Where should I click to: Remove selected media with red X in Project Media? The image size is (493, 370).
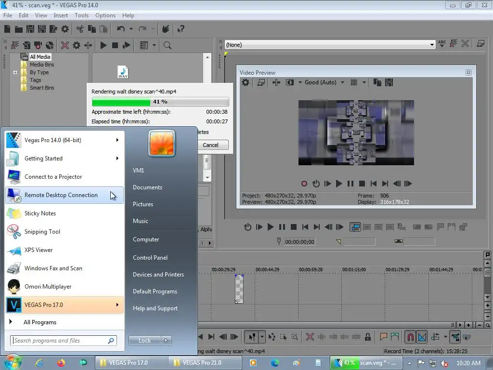click(65, 45)
